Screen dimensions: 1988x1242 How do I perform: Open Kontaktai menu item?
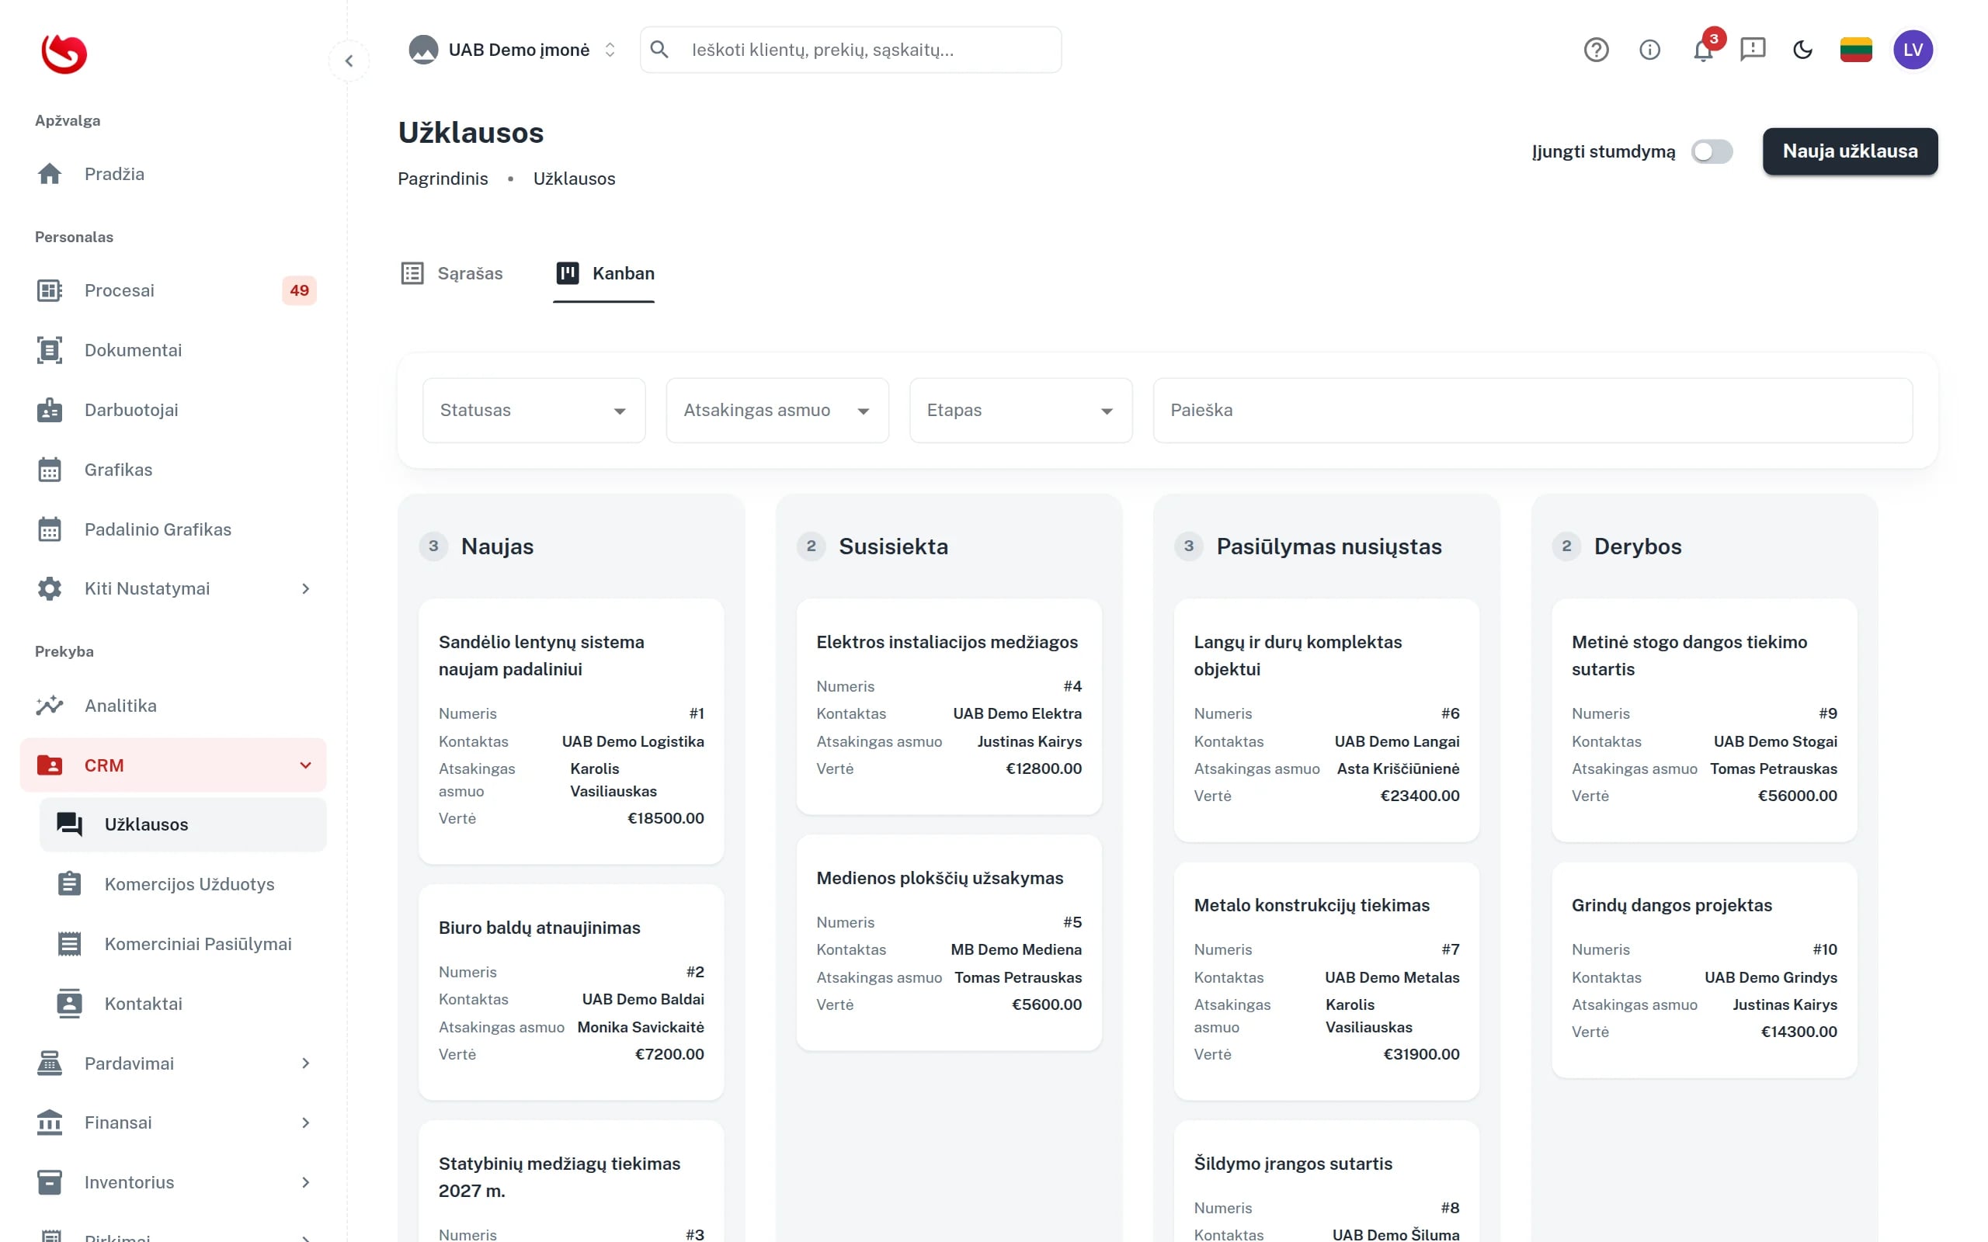pyautogui.click(x=183, y=1004)
